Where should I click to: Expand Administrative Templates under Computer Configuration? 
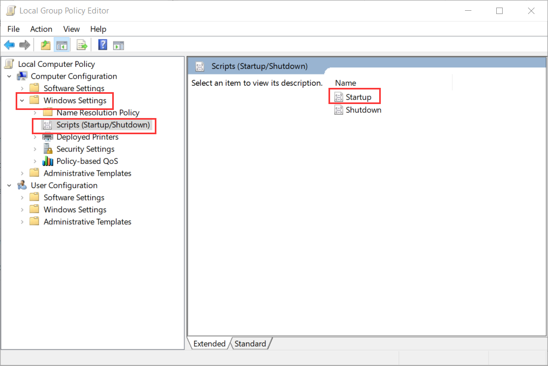coord(22,173)
